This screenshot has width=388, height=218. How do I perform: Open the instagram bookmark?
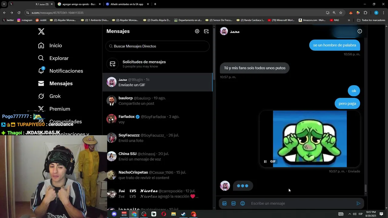(x=25, y=20)
